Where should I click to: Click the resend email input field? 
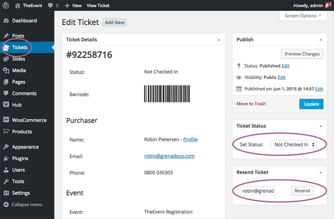coord(258,191)
